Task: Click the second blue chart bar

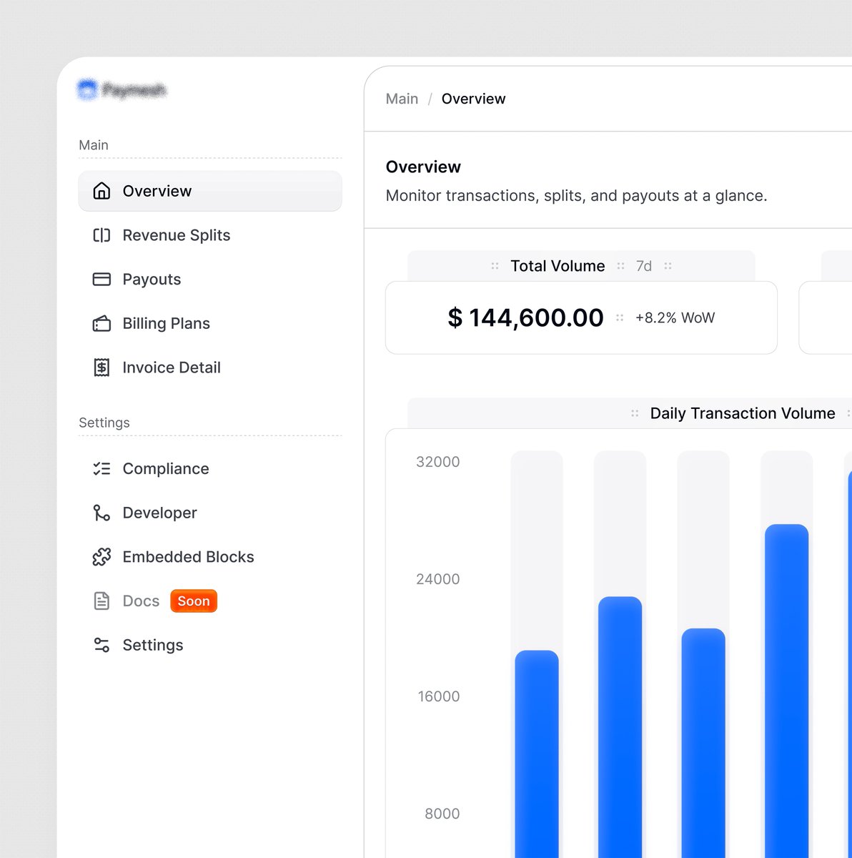Action: point(620,727)
